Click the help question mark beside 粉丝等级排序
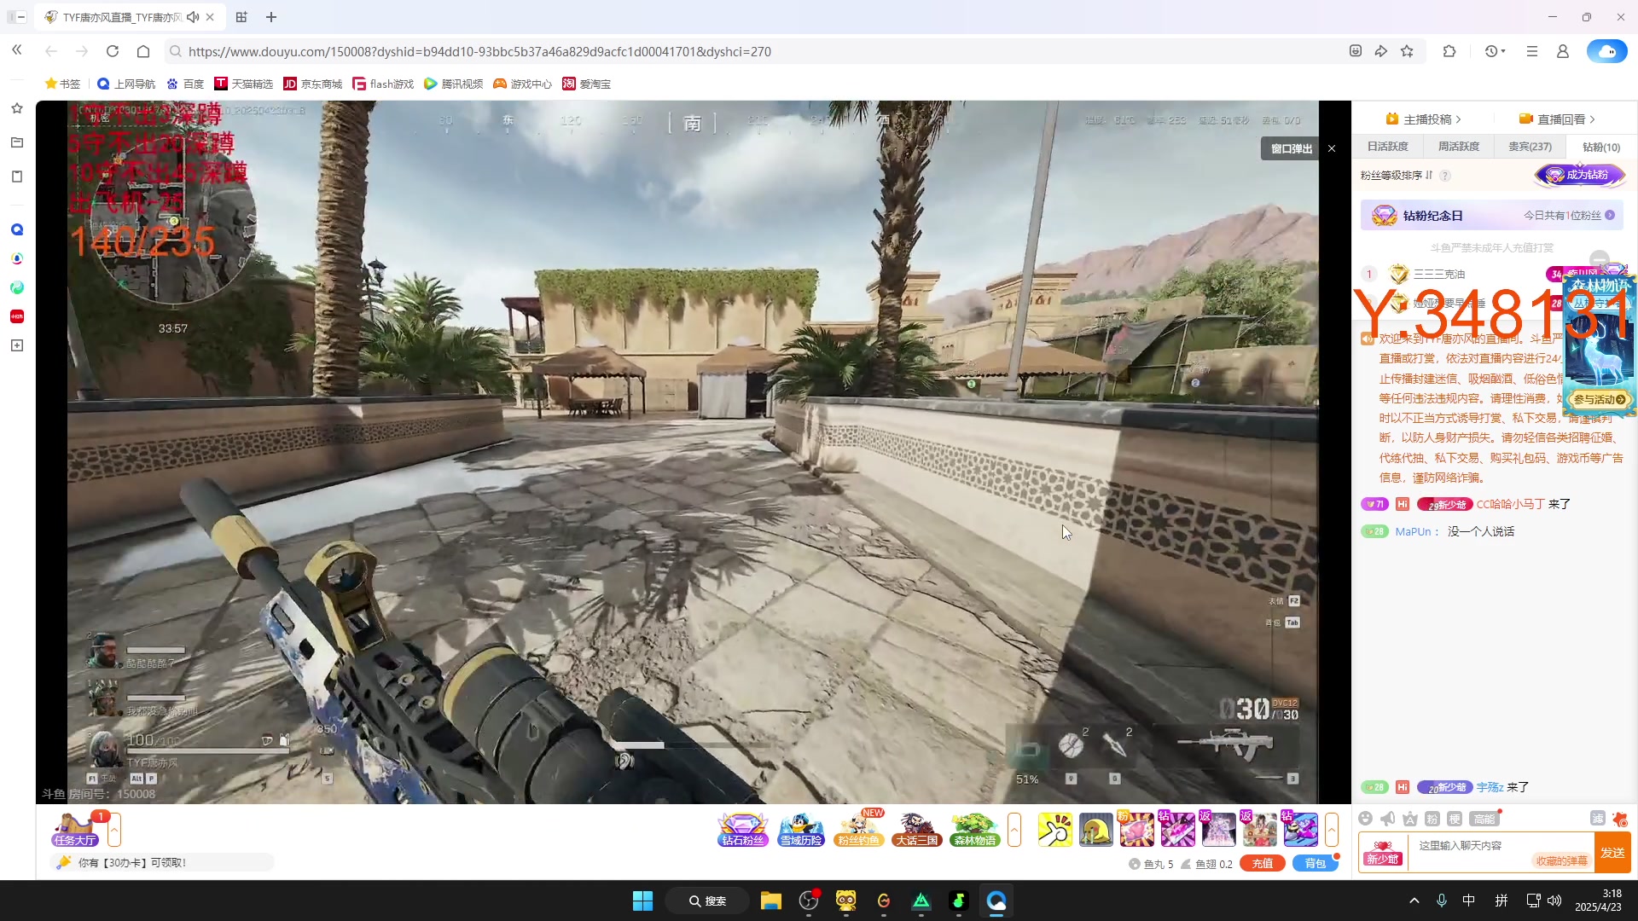1638x921 pixels. tap(1445, 176)
